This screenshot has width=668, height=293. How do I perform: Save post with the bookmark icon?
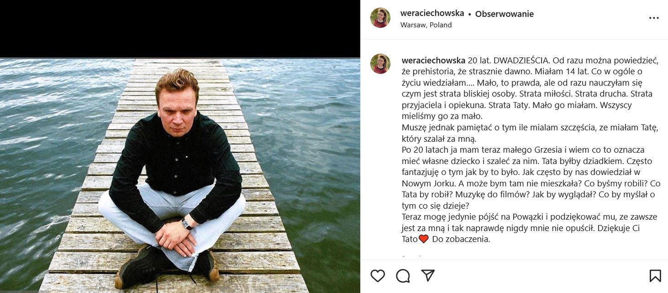[655, 276]
